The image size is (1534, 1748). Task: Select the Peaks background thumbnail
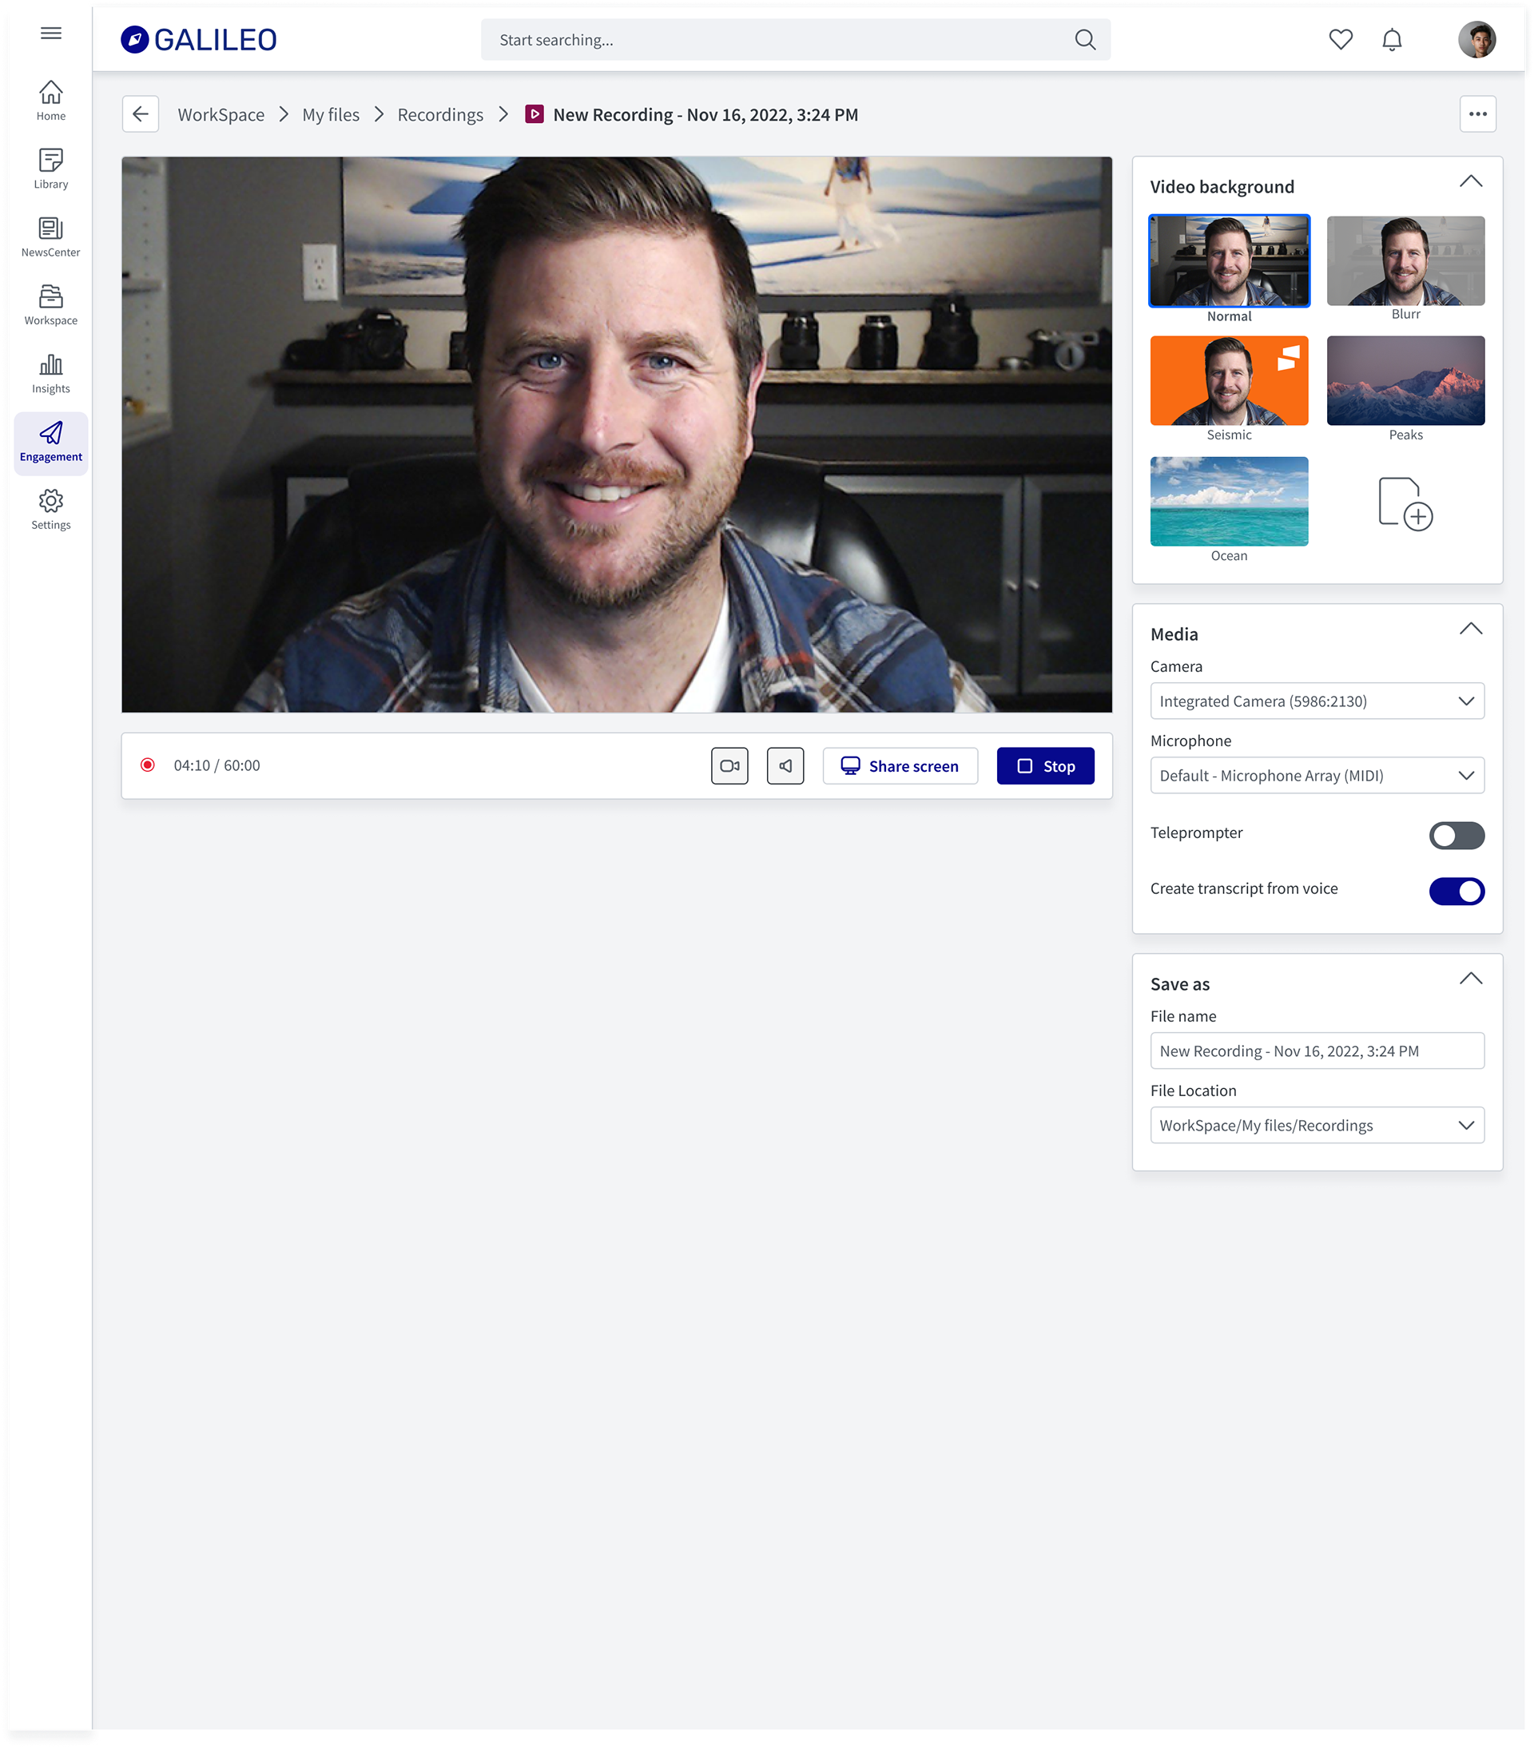click(1404, 380)
